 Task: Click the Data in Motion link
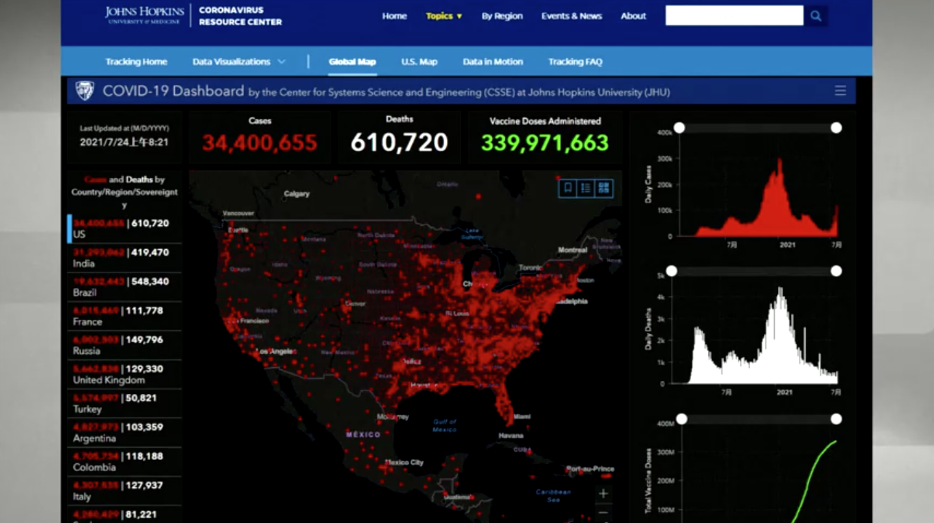pos(492,62)
